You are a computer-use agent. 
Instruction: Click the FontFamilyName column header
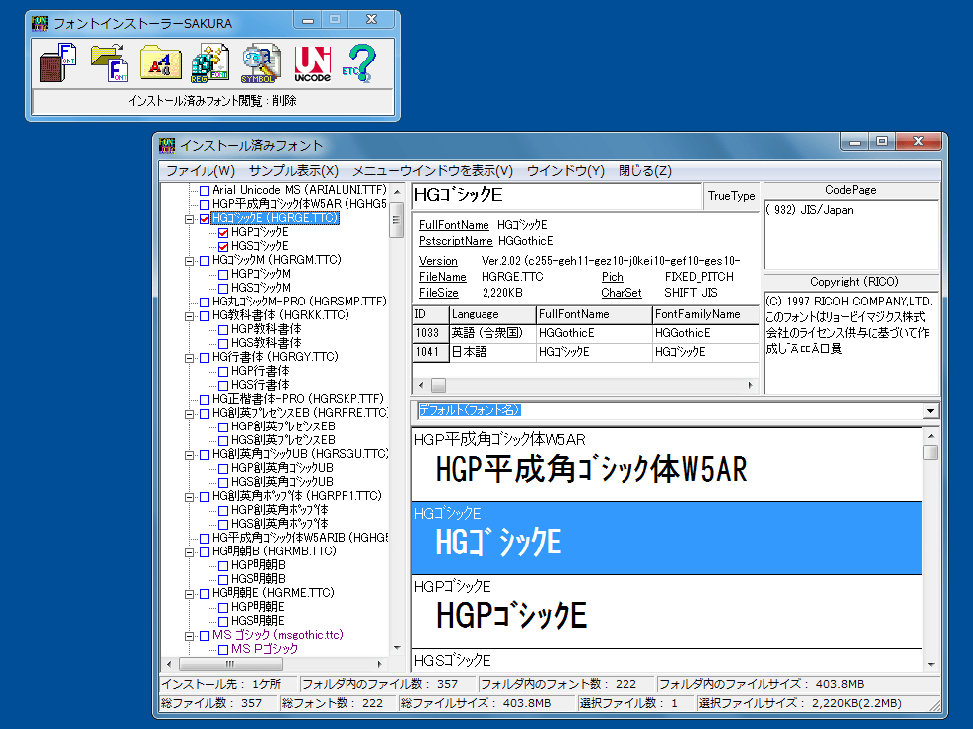(x=706, y=314)
